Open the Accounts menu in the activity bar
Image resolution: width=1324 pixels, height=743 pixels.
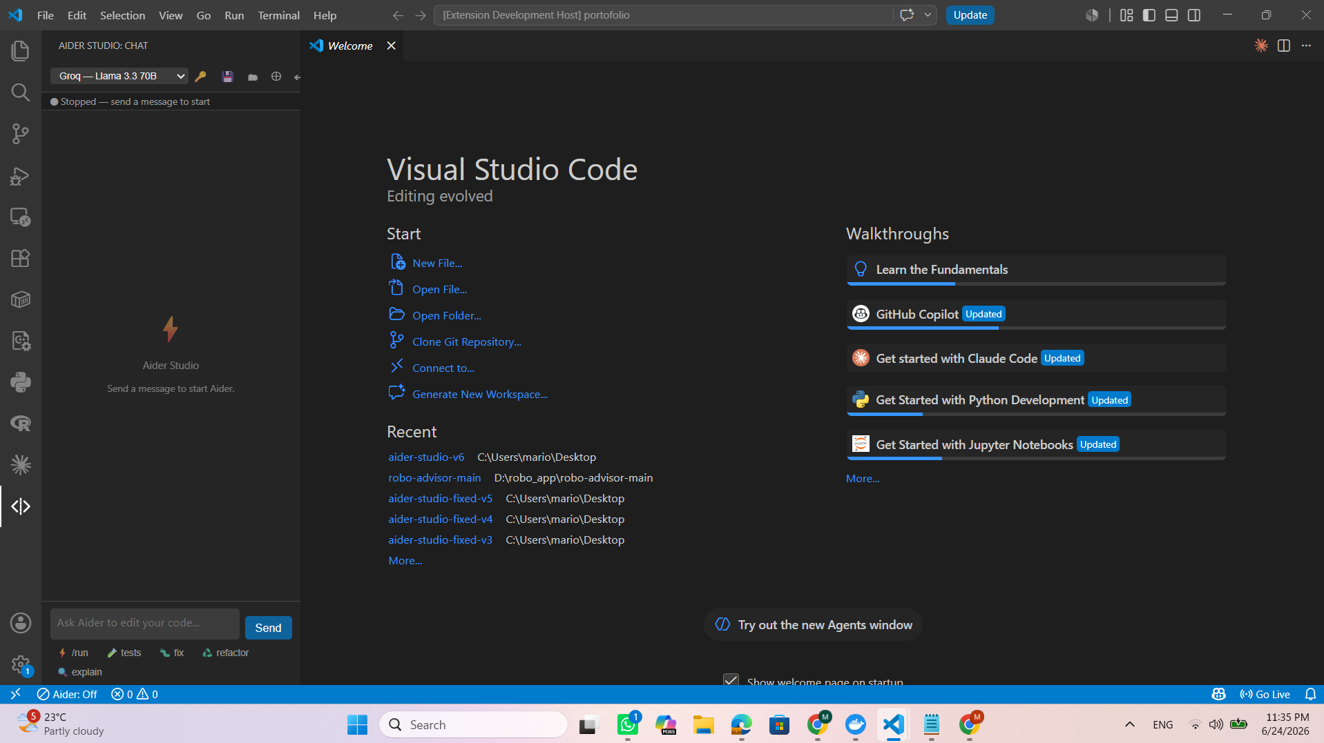[21, 623]
